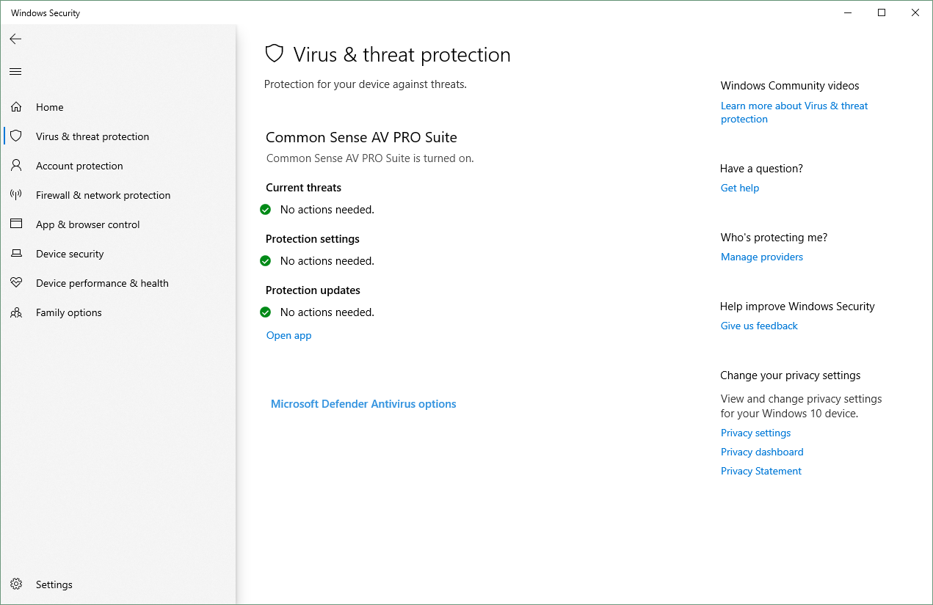The height and width of the screenshot is (605, 933).
Task: Select the Device performance & health heart icon
Action: 16,283
